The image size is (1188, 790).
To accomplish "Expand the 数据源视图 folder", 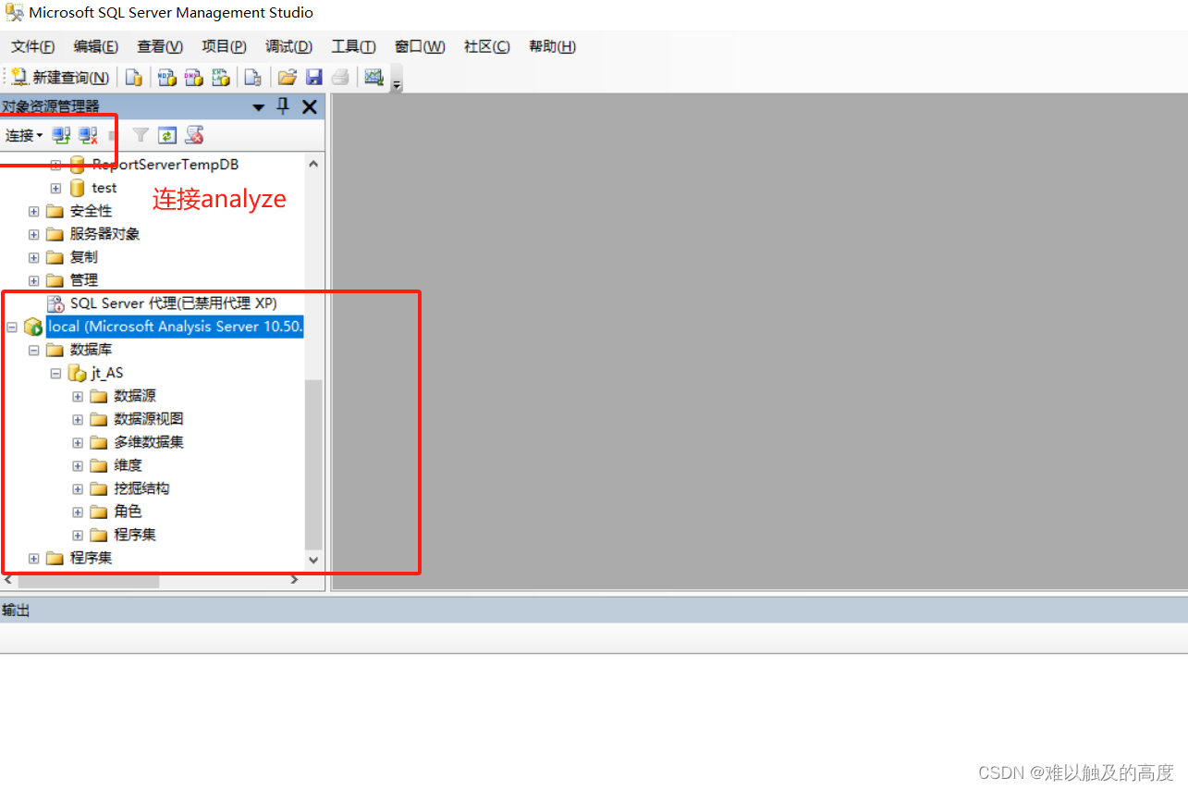I will coord(78,419).
